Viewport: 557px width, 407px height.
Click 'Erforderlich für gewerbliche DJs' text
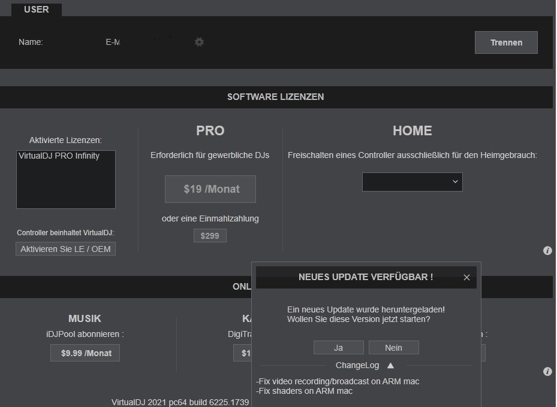[x=210, y=155]
